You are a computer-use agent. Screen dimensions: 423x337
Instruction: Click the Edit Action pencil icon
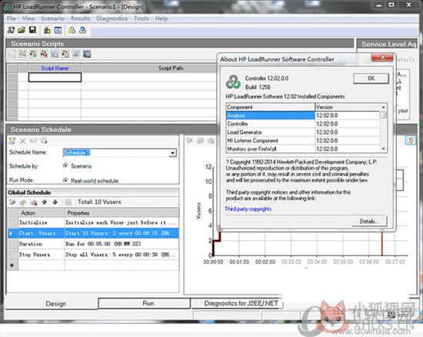point(23,202)
